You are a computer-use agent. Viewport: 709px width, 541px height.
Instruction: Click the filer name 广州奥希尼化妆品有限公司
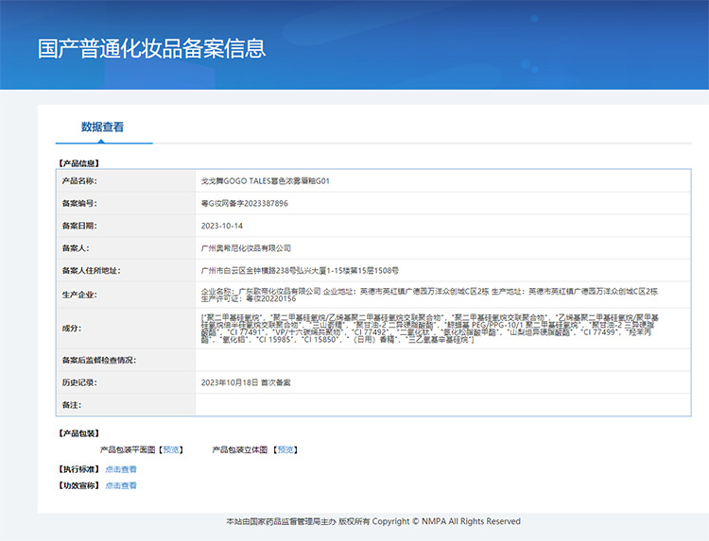click(x=246, y=247)
